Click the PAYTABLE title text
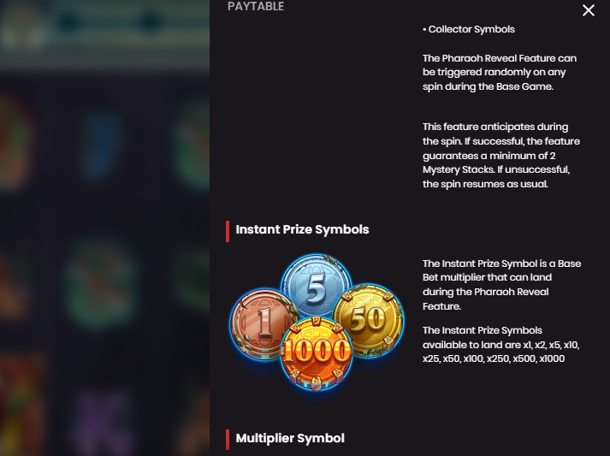The height and width of the screenshot is (456, 610). pos(256,6)
